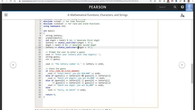Click the browser forward arrow

[6, 1]
